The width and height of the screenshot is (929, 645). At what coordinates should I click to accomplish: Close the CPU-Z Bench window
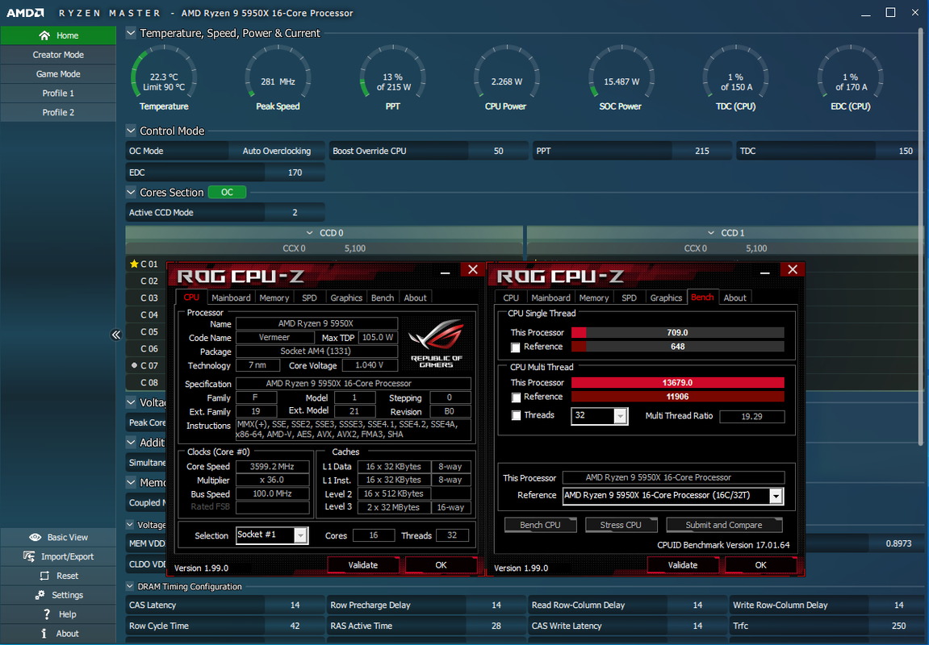[792, 270]
